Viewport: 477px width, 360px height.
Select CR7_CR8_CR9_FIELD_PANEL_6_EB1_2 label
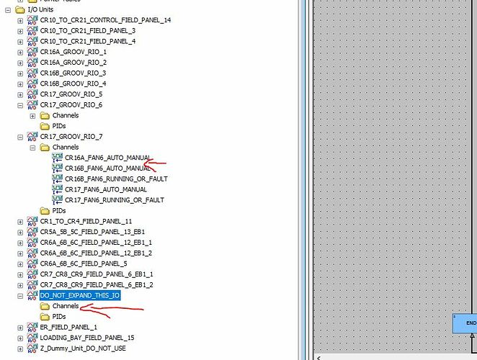click(97, 285)
